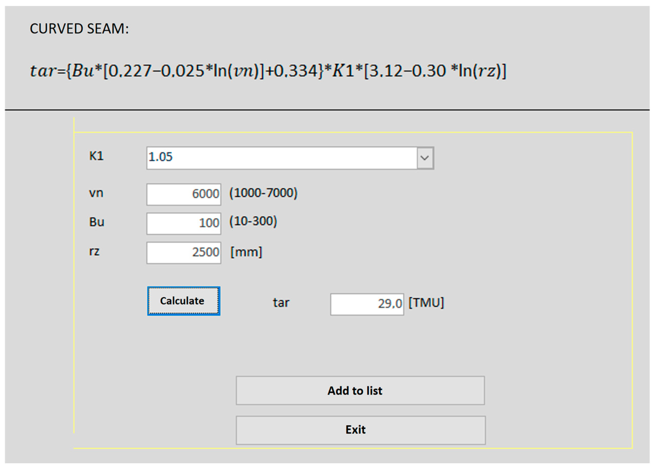
Task: Click the [mm] unit label
Action: (x=246, y=252)
